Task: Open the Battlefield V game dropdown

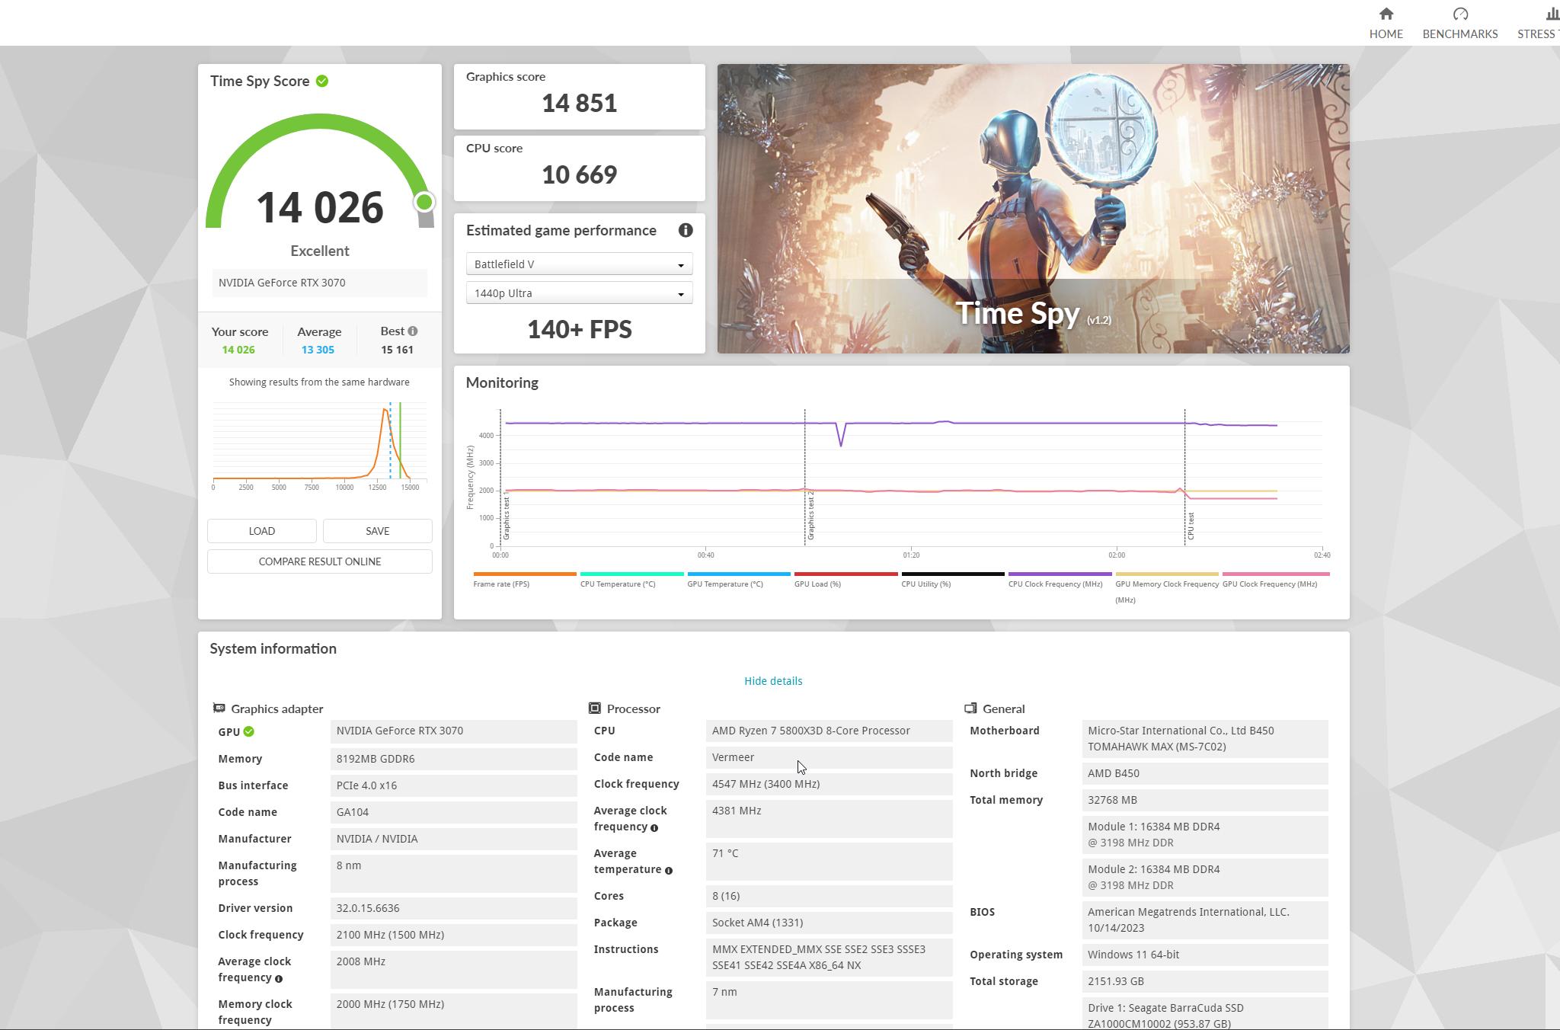Action: click(x=579, y=264)
